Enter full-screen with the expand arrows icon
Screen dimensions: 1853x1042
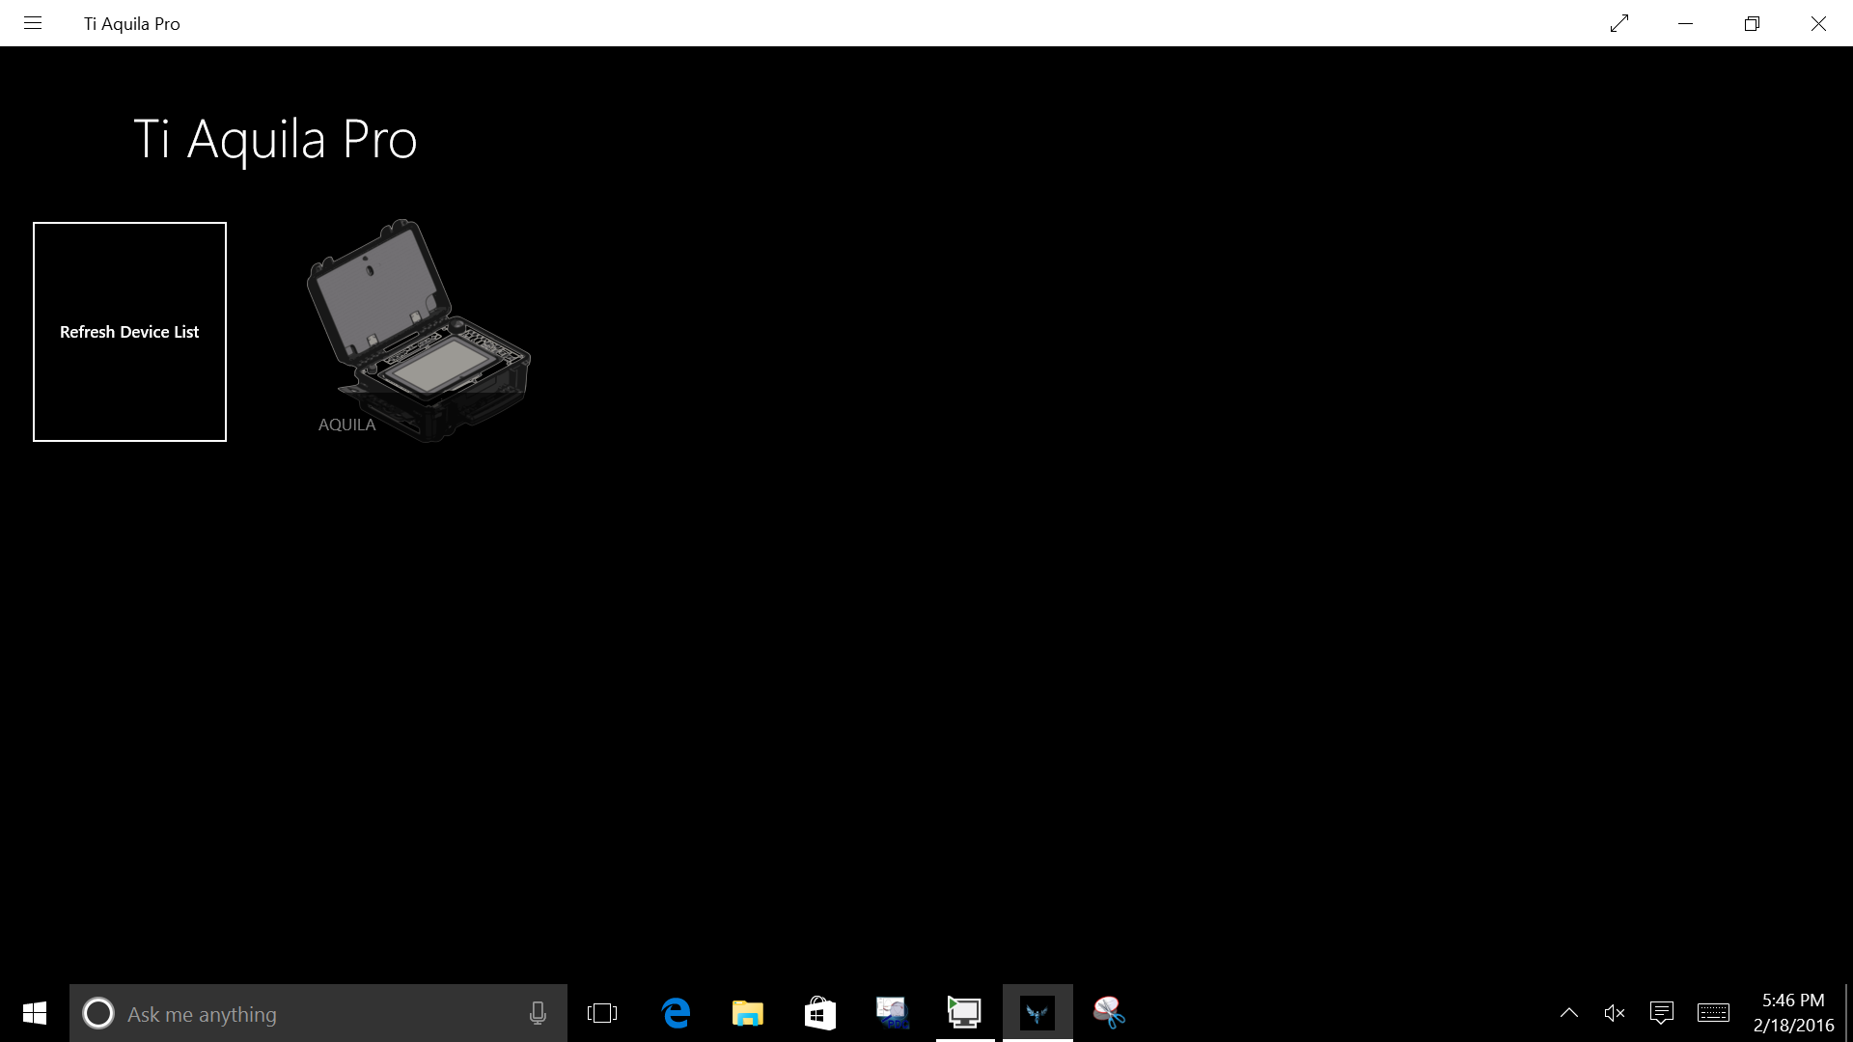click(x=1619, y=23)
